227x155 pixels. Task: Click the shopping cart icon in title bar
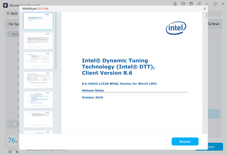191,4
